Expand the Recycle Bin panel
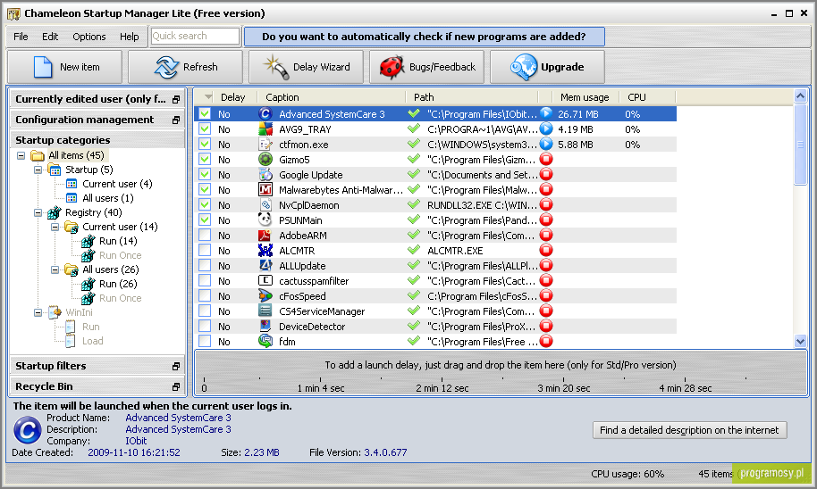The image size is (817, 489). [176, 387]
